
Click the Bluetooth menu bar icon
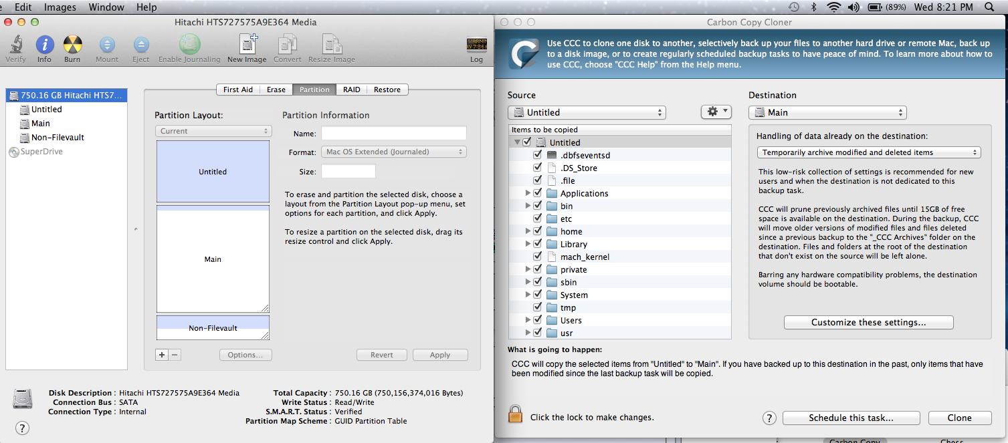pyautogui.click(x=814, y=7)
